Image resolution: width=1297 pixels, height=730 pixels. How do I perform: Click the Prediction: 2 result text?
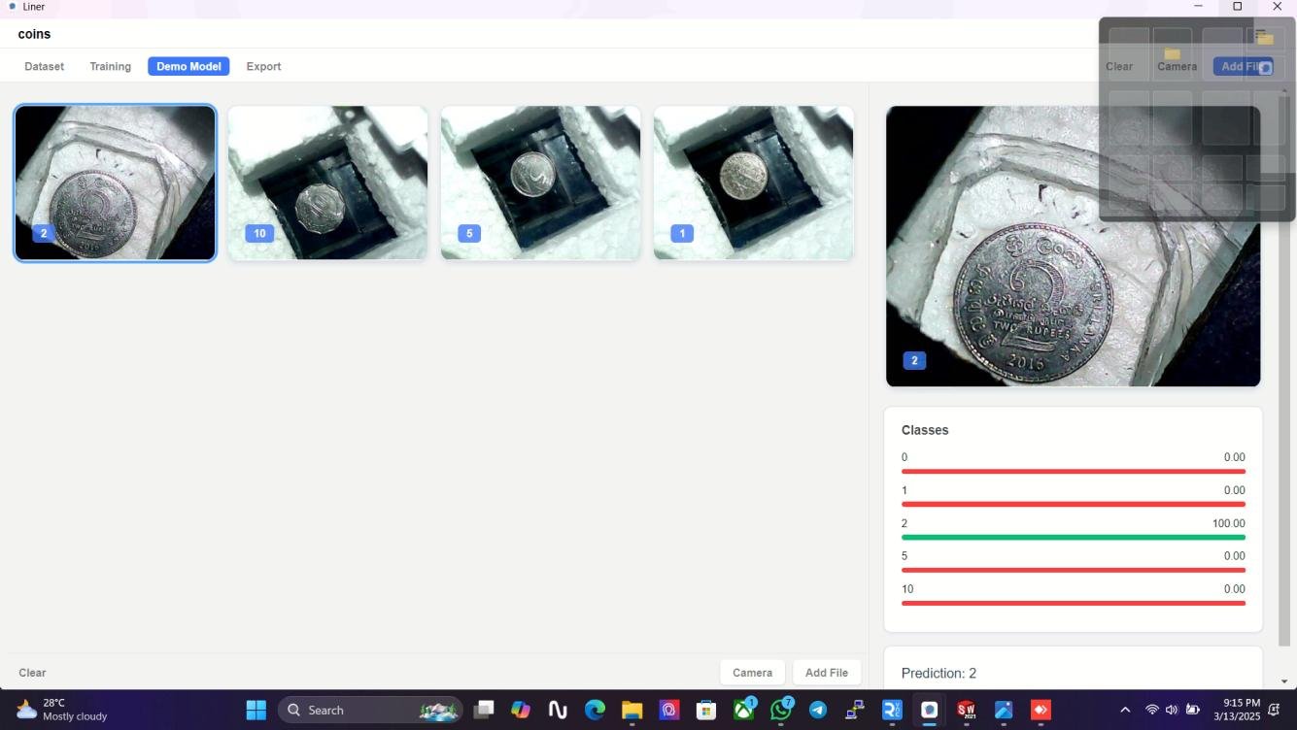point(939,673)
